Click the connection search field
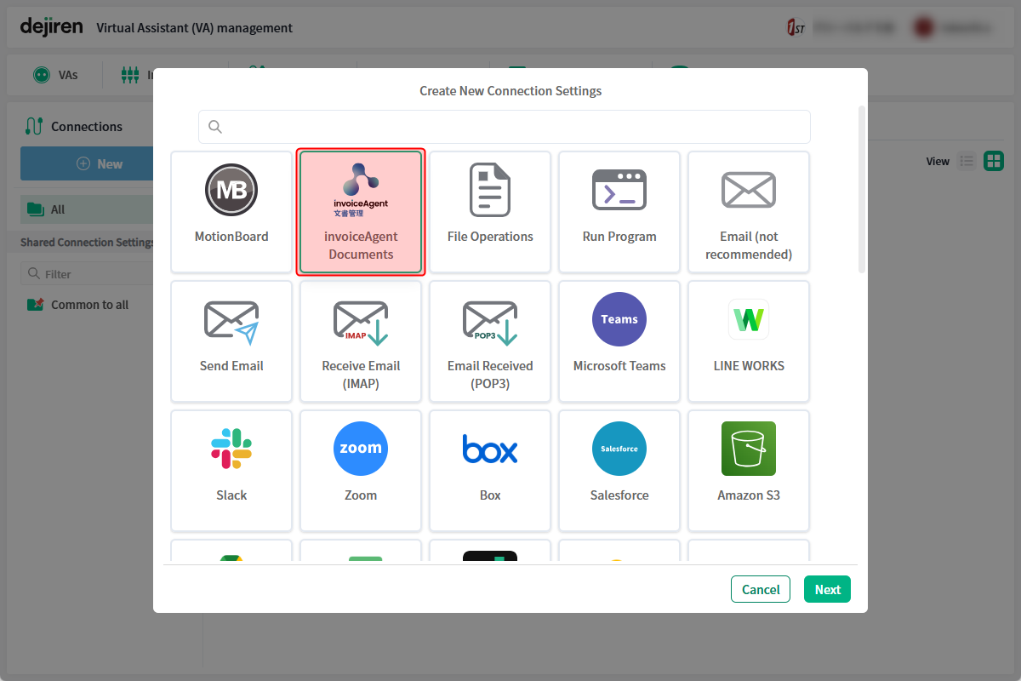Viewport: 1021px width, 681px height. (505, 127)
